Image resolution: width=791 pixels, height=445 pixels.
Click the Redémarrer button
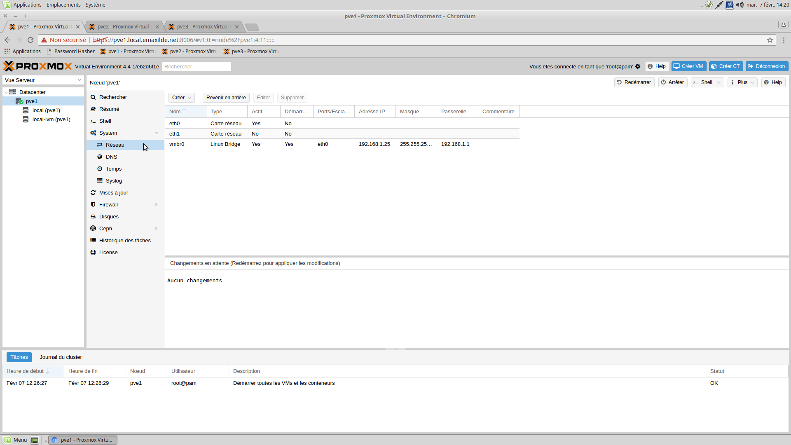tap(634, 82)
